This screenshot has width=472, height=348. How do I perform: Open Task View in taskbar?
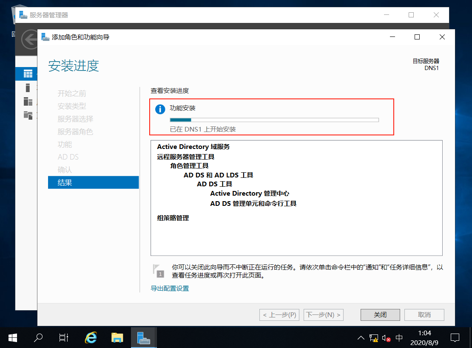63,338
